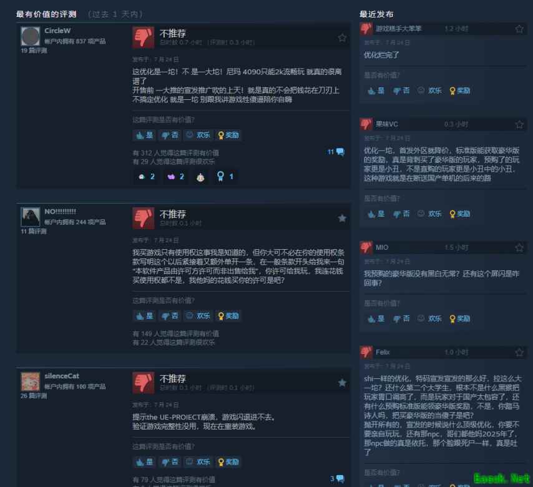Open the 果味VC reviewer name in recent reviews
533x487 pixels.
[386, 124]
